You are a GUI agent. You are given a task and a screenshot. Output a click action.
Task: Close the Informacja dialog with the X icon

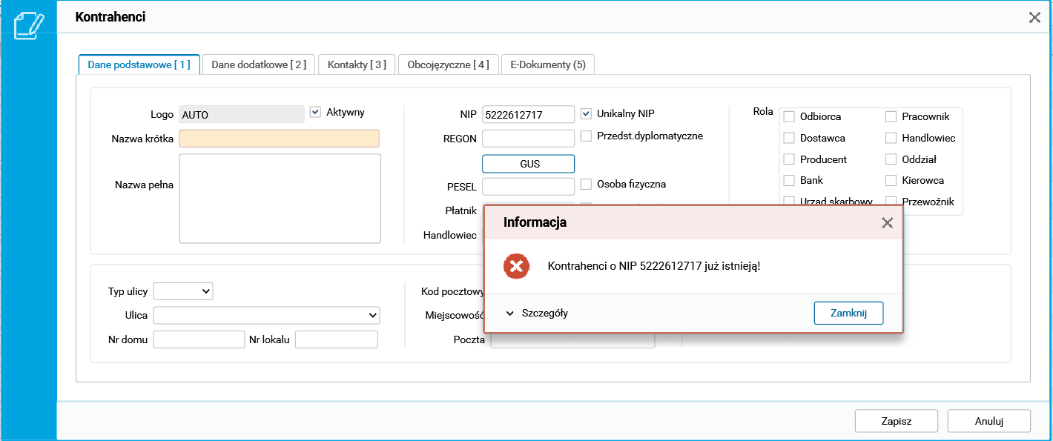pyautogui.click(x=887, y=222)
